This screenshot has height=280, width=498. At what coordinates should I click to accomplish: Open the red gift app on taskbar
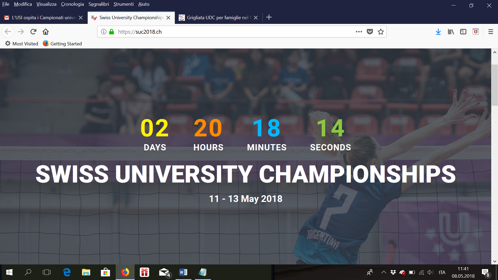(144, 272)
